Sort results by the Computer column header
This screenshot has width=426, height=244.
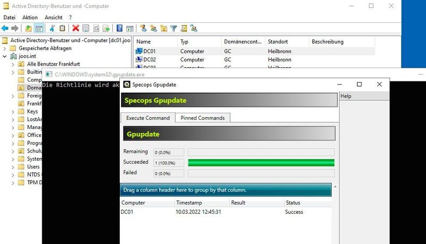pos(148,202)
